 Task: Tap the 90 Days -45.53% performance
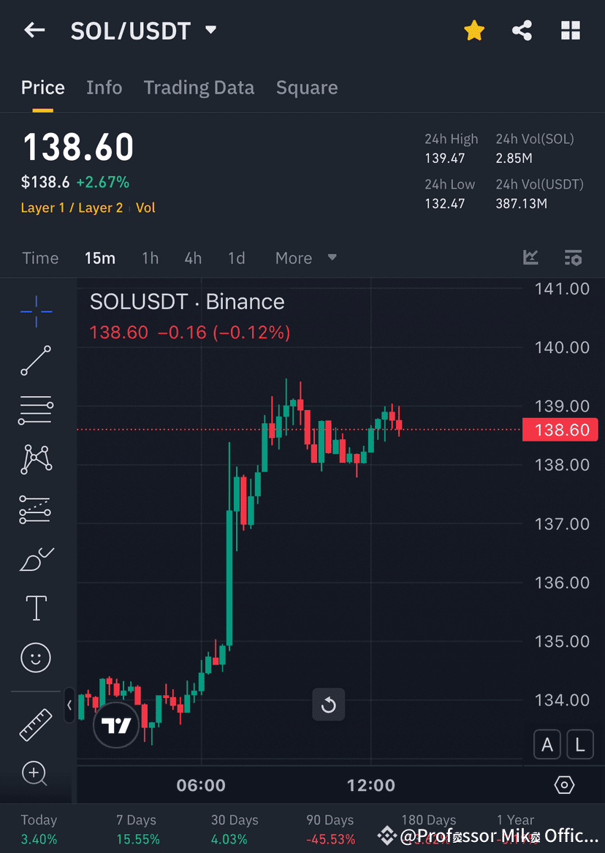(x=330, y=829)
